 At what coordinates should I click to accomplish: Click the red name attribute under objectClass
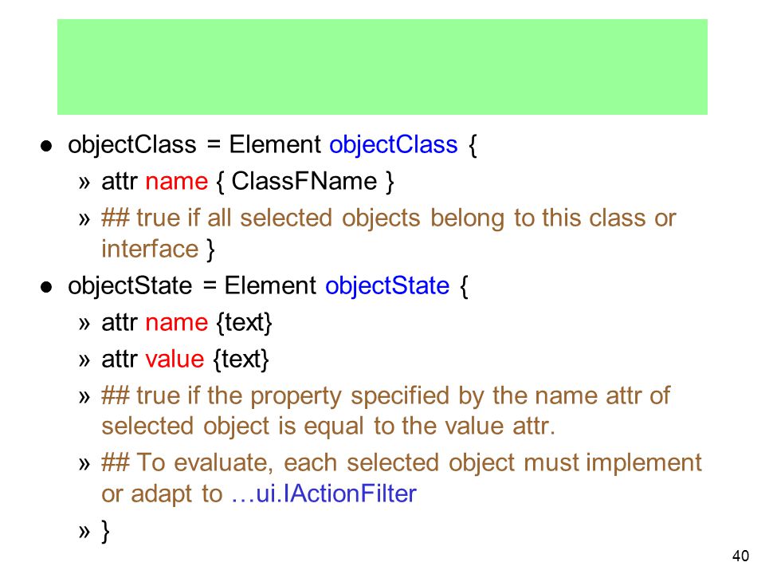point(177,182)
